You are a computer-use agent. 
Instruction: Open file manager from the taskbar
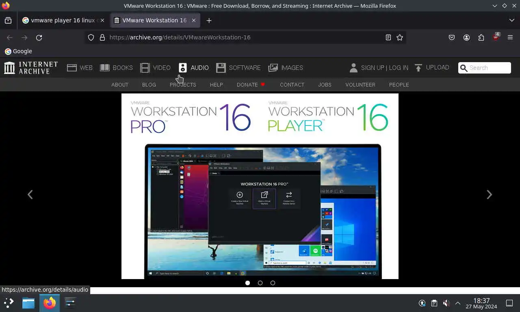coord(28,303)
